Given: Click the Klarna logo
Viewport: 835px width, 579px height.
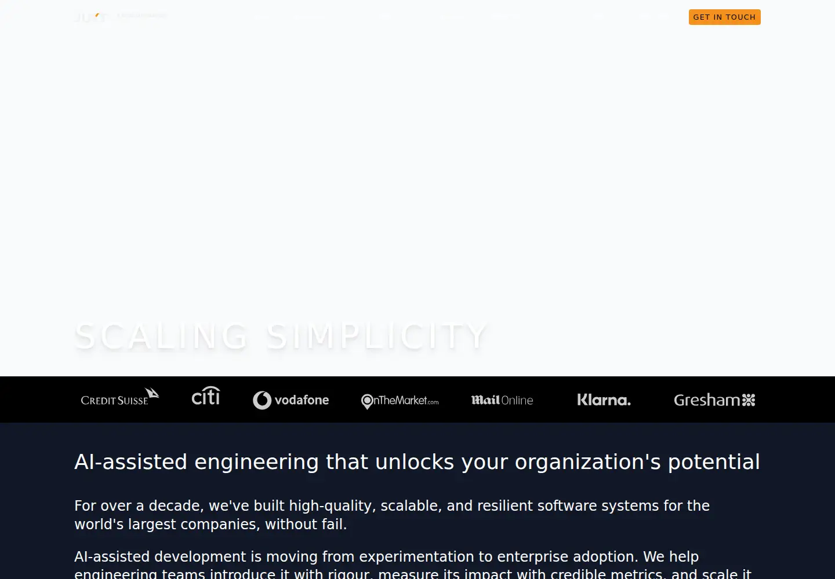Looking at the screenshot, I should (x=604, y=400).
